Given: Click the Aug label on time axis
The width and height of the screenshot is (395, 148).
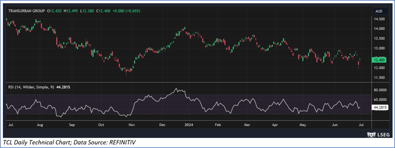Looking at the screenshot, I should click(40, 125).
